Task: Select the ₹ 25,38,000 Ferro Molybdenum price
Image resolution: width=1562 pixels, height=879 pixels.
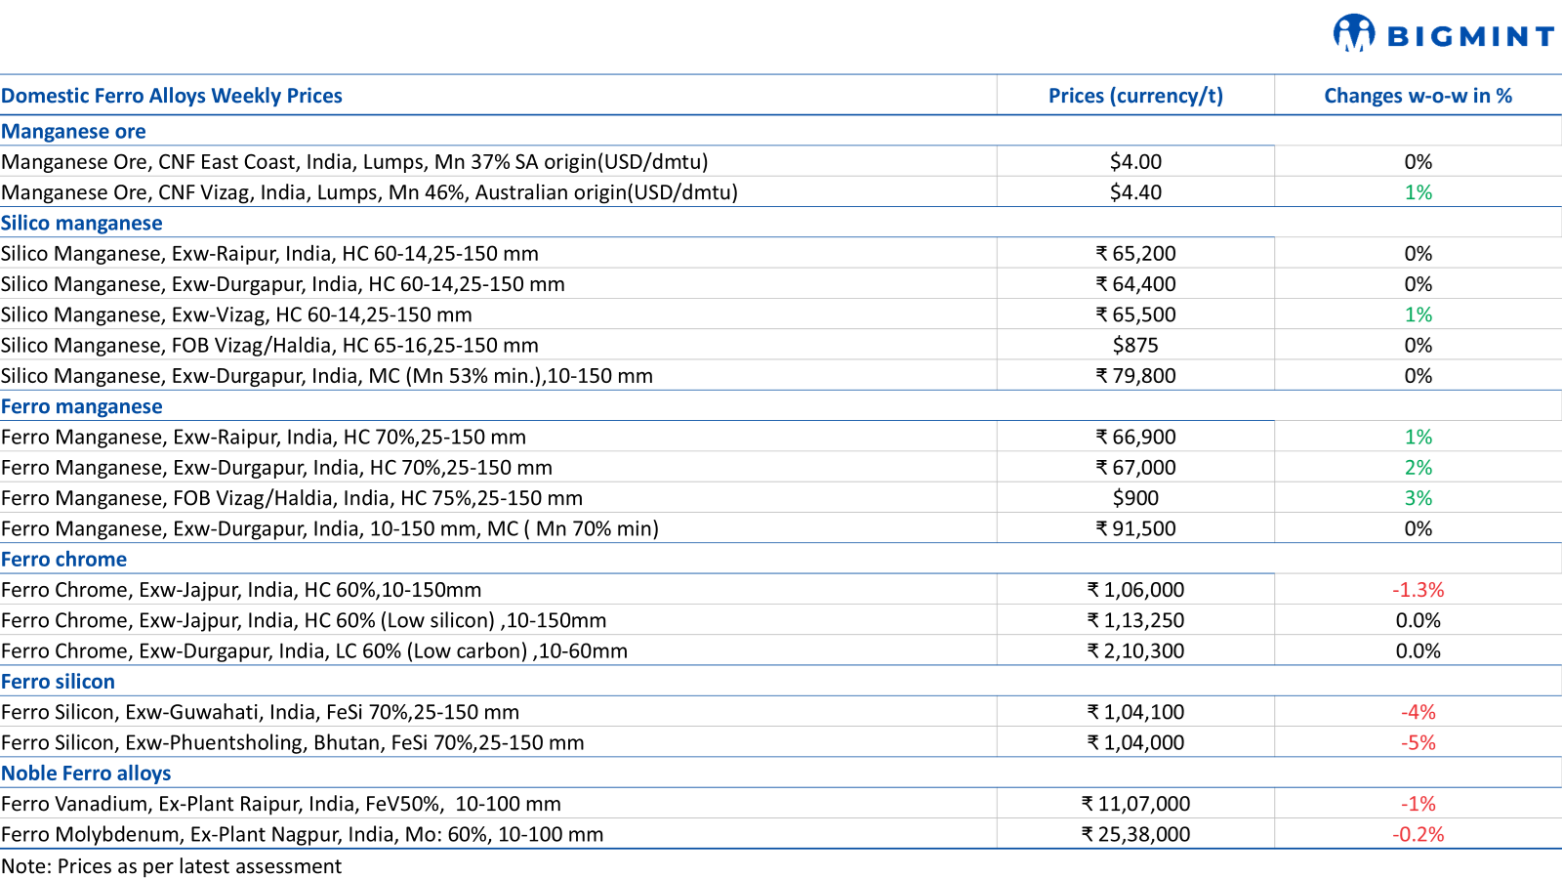Action: (1135, 834)
